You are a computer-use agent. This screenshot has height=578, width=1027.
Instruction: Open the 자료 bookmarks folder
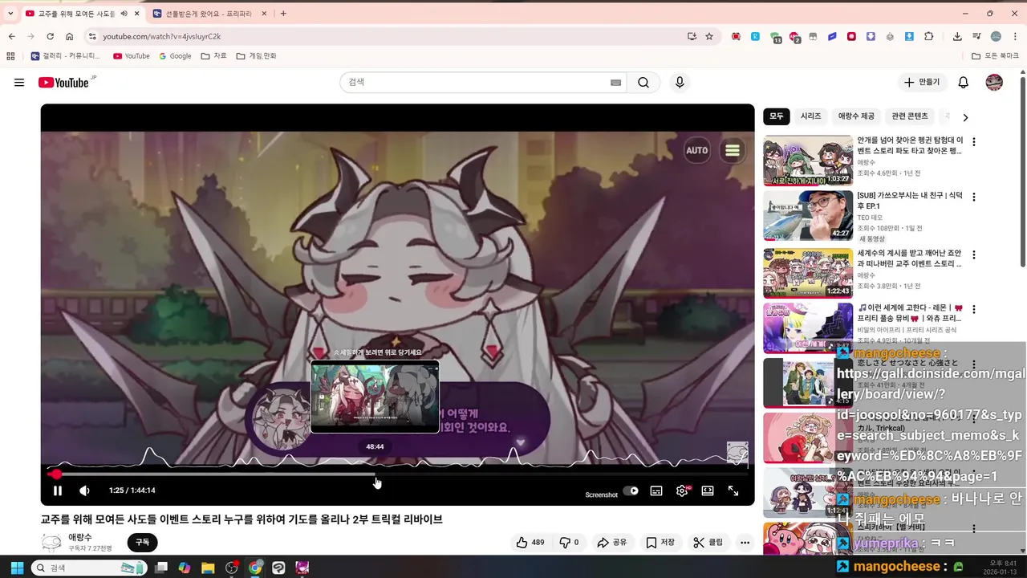tap(214, 56)
